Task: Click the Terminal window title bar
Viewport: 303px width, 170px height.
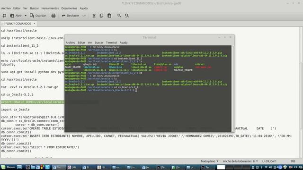Action: 150,37
